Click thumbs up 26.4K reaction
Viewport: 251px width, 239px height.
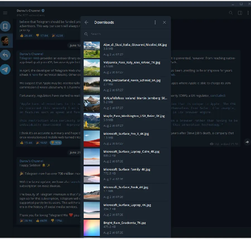tap(26, 36)
